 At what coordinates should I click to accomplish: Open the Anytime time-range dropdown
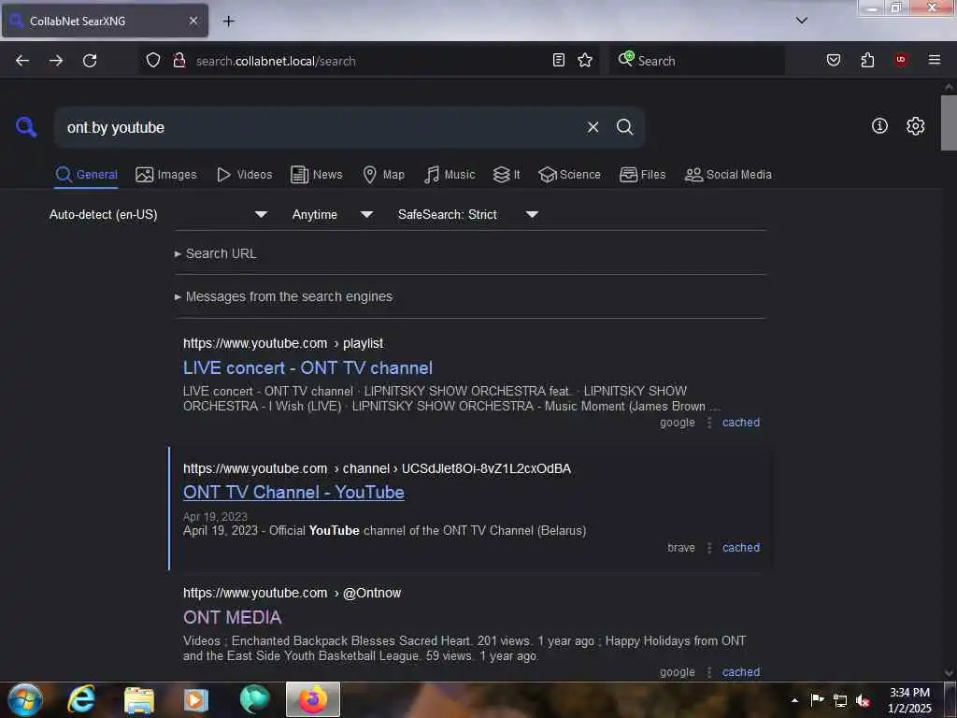tap(332, 214)
